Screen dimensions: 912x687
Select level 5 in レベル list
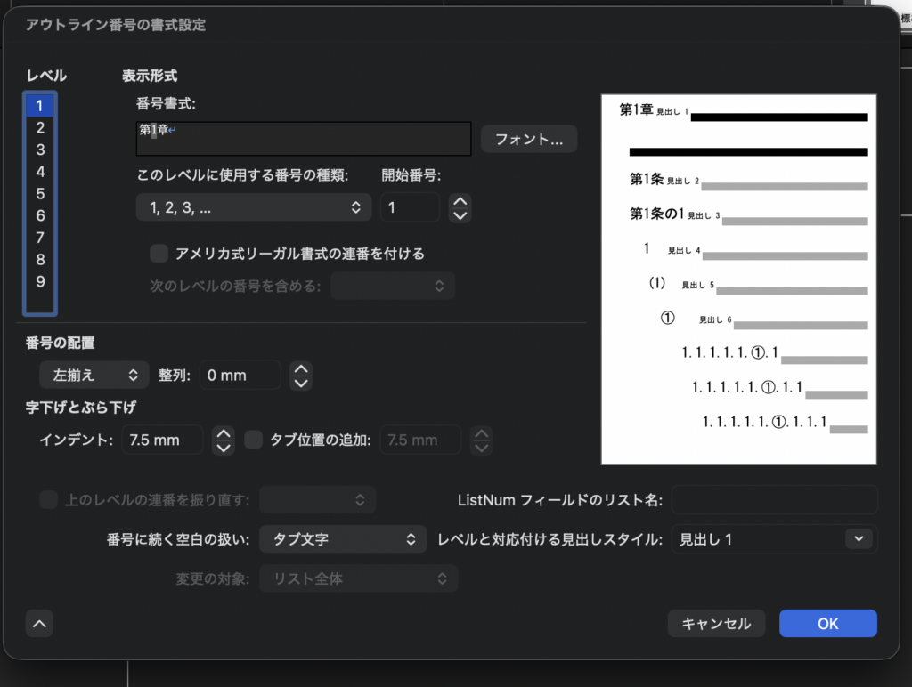click(x=40, y=194)
